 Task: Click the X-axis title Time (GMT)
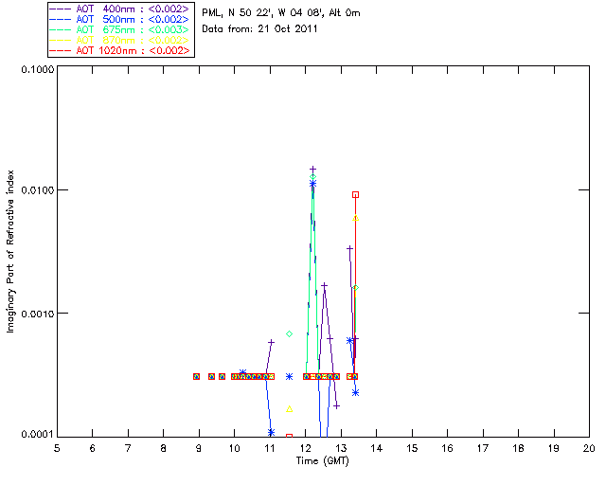(x=322, y=461)
